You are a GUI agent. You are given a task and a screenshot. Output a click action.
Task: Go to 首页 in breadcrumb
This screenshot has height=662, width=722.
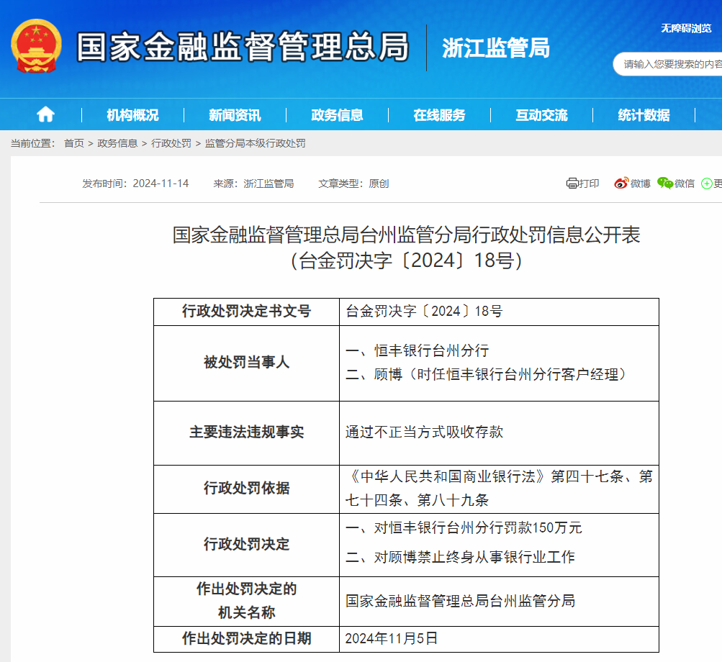click(73, 143)
